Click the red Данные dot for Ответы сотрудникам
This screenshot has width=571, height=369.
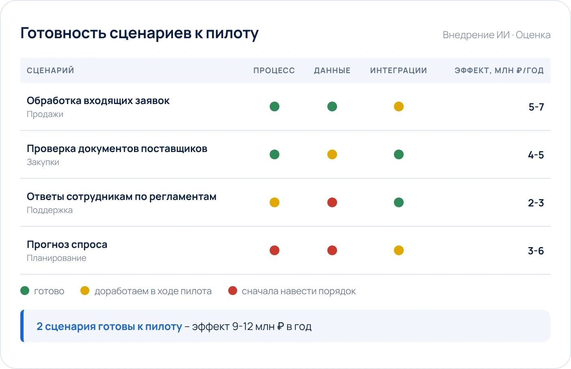[x=332, y=202]
